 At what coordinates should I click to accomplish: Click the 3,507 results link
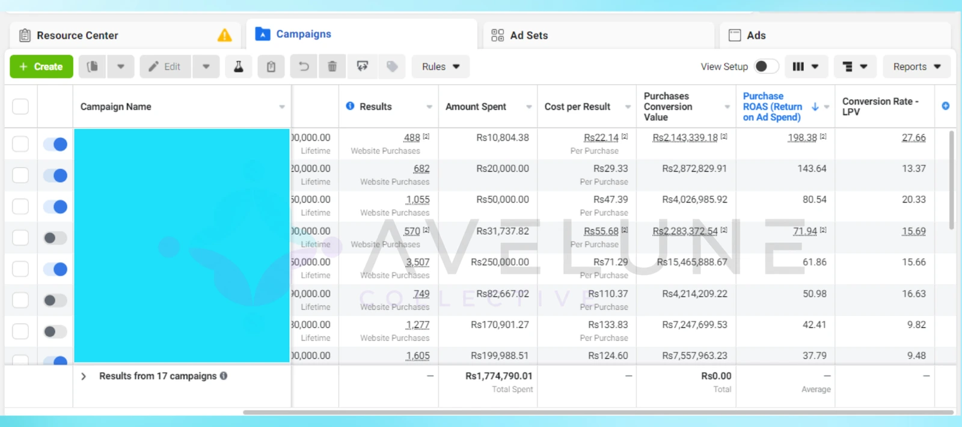(418, 262)
